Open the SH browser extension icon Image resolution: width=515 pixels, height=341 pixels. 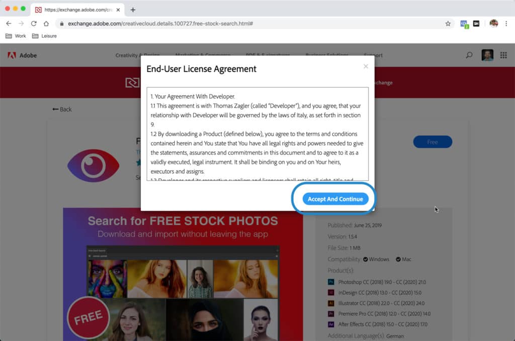476,24
